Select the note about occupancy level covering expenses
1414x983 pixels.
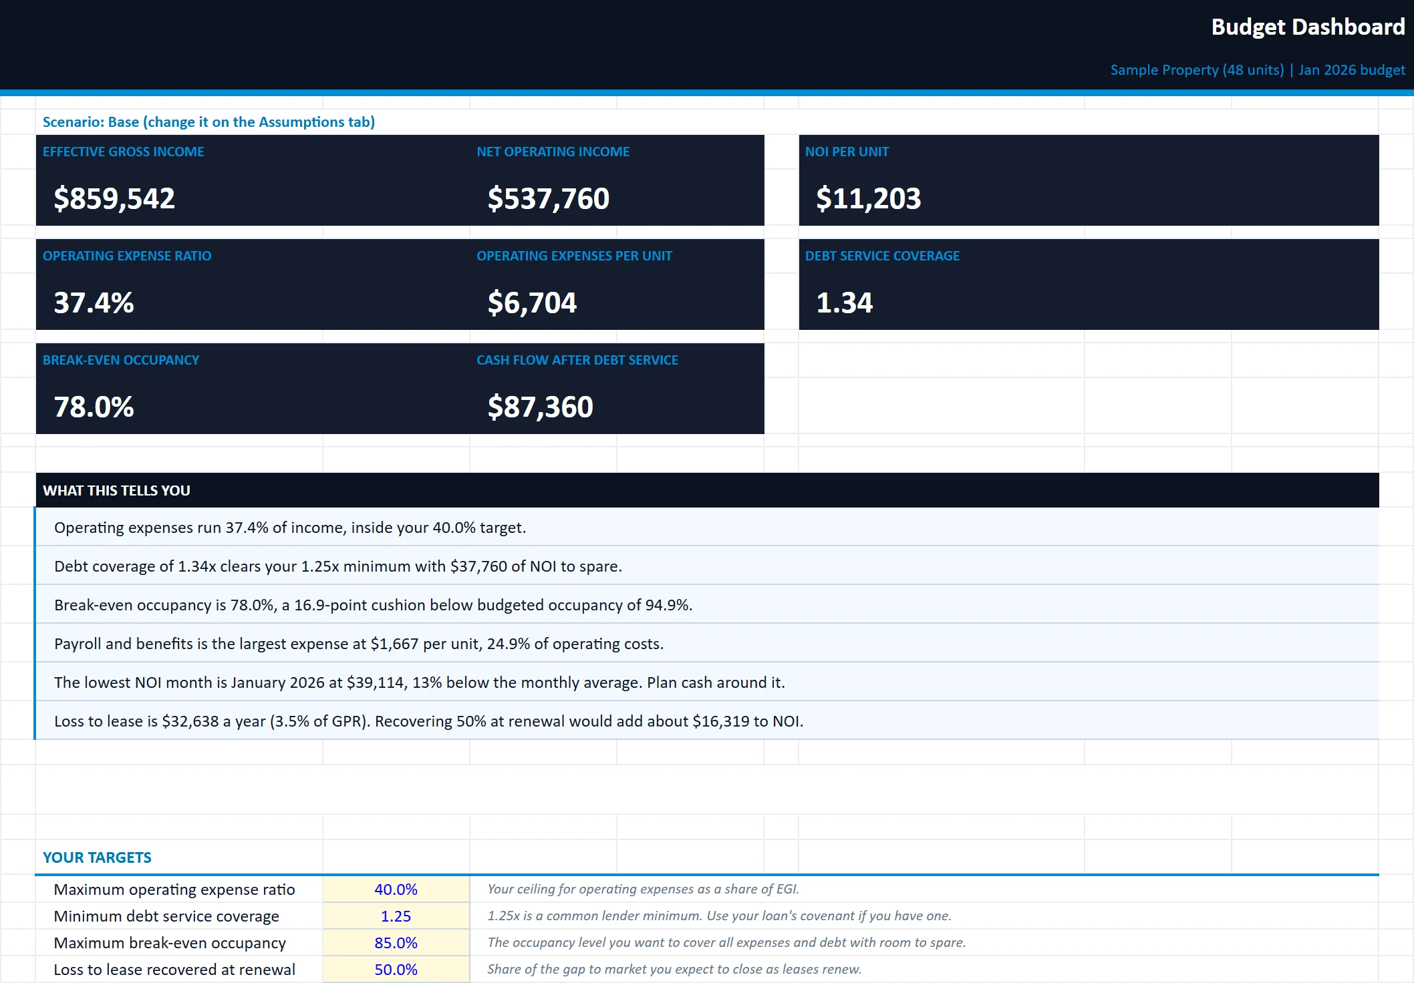click(x=726, y=942)
